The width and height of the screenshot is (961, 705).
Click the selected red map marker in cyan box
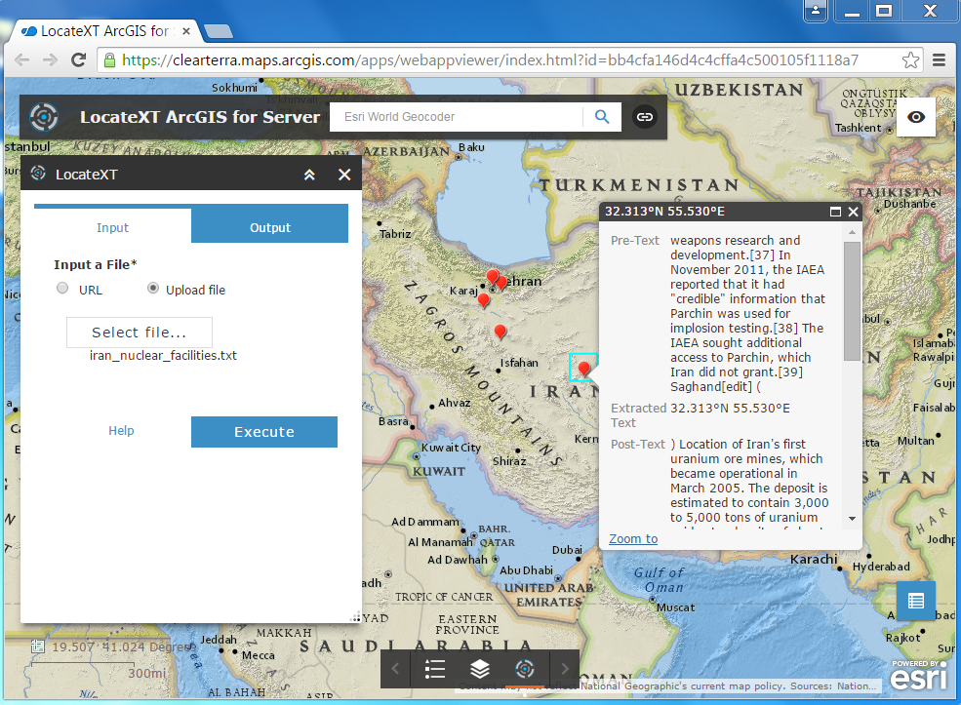pyautogui.click(x=584, y=369)
